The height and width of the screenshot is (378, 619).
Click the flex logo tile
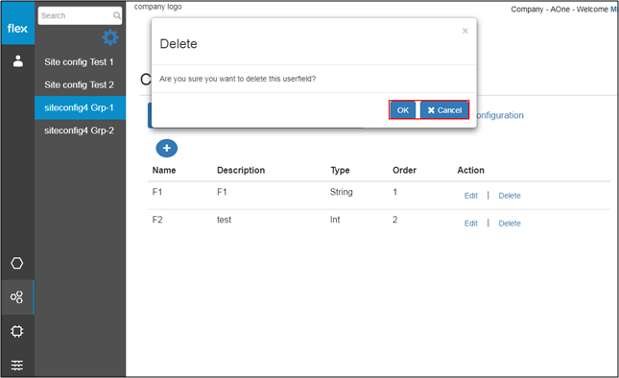tap(18, 23)
